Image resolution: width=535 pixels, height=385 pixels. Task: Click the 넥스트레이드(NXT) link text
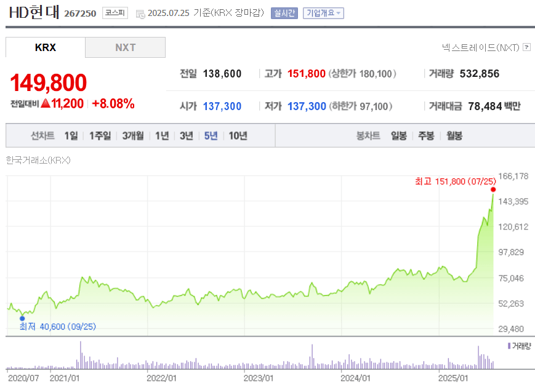click(x=480, y=47)
